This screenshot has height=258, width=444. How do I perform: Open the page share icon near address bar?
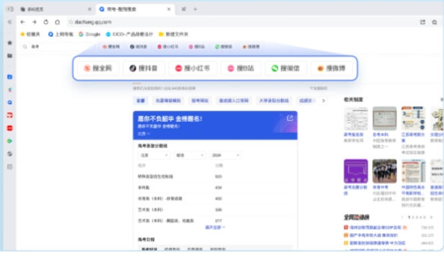(x=423, y=22)
